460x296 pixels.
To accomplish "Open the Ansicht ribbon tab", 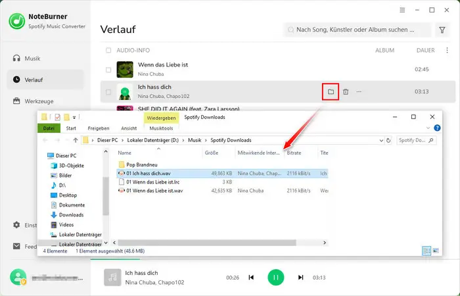I will pyautogui.click(x=129, y=128).
